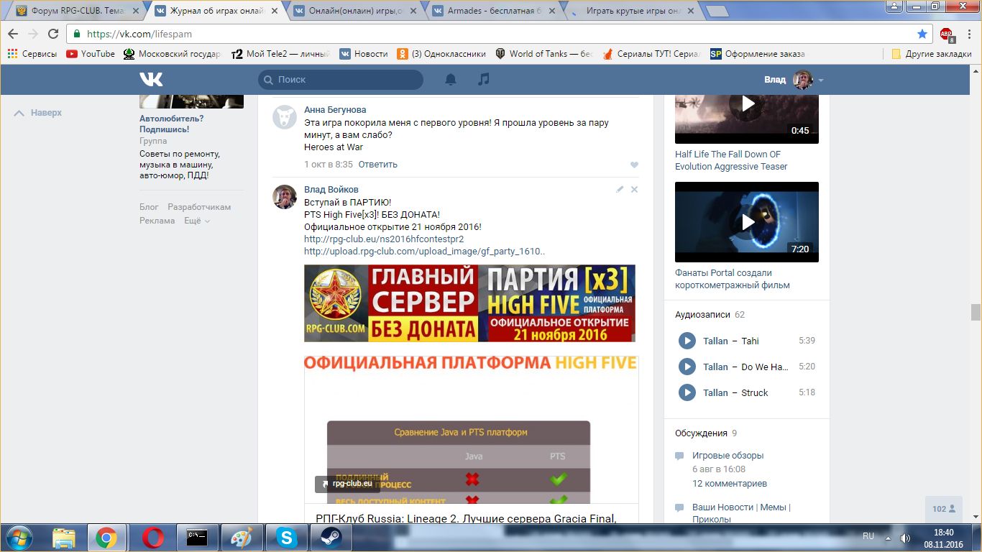Open the Реклама footer link
The height and width of the screenshot is (552, 982).
tap(157, 221)
